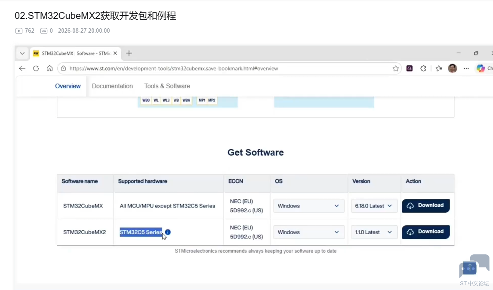Screen dimensions: 493x290
Task: Click the comments count icon
Action: pos(44,31)
